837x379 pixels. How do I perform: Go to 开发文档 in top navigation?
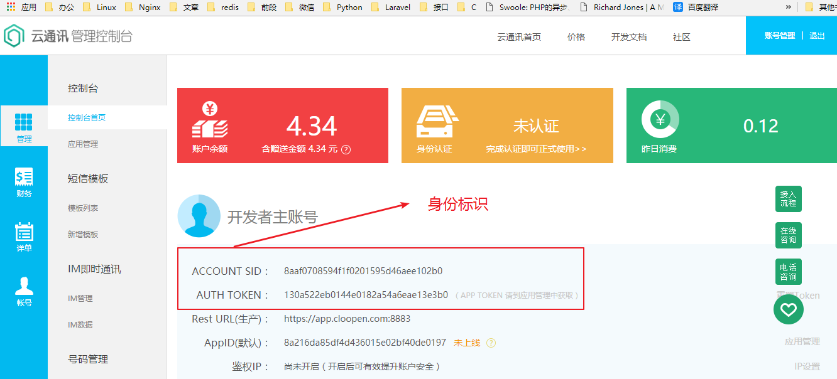[x=628, y=37]
